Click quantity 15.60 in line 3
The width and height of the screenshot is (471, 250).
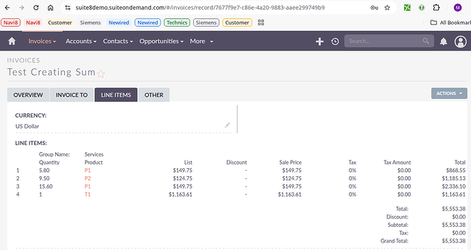click(46, 186)
